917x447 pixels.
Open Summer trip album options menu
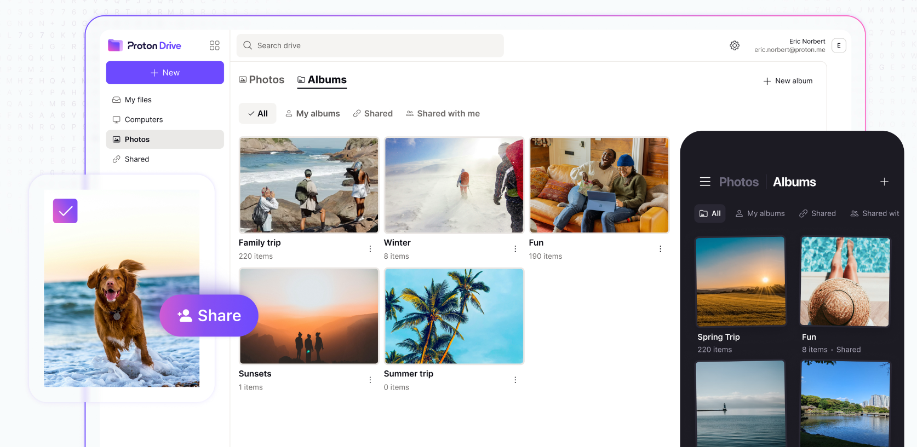(515, 380)
